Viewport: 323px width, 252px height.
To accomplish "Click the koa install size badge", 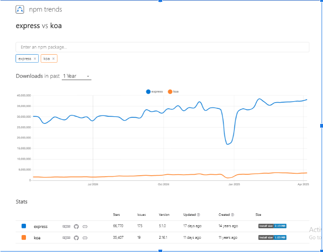I will pyautogui.click(x=272, y=238).
